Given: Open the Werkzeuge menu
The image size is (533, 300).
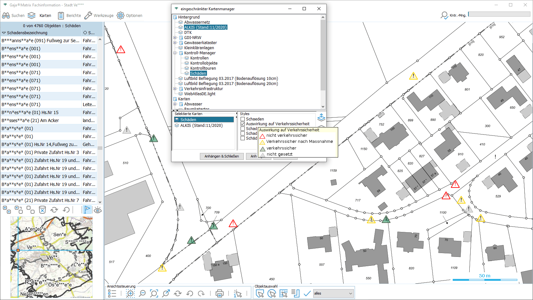Looking at the screenshot, I should tap(99, 15).
